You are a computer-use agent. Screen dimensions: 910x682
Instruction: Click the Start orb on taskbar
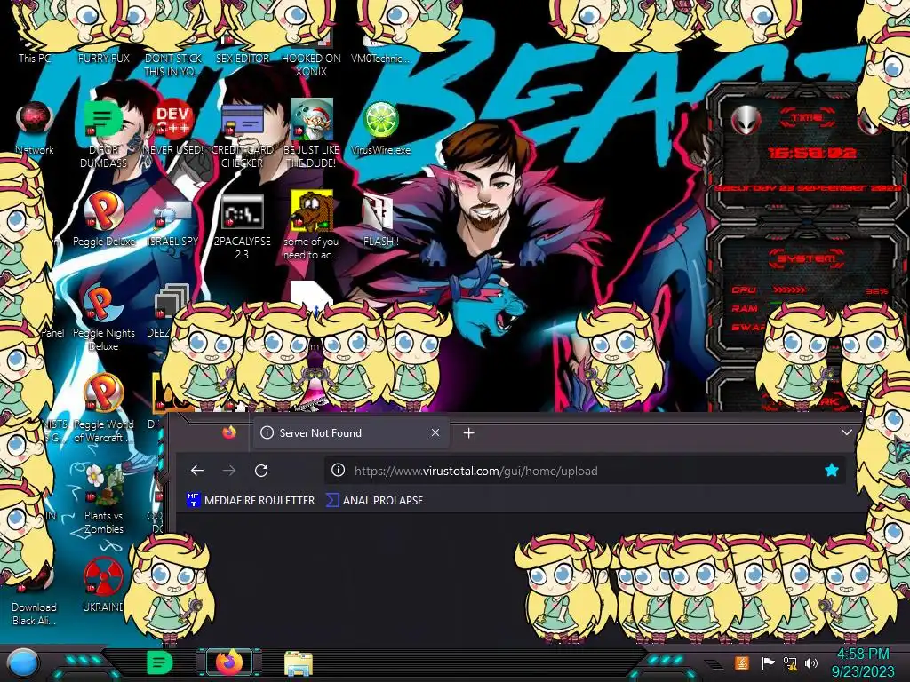(23, 662)
